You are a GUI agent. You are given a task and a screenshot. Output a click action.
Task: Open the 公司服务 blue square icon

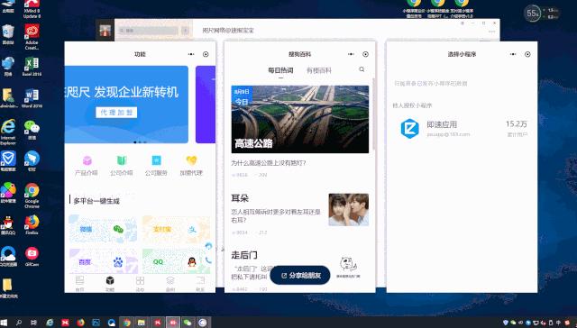coord(156,160)
